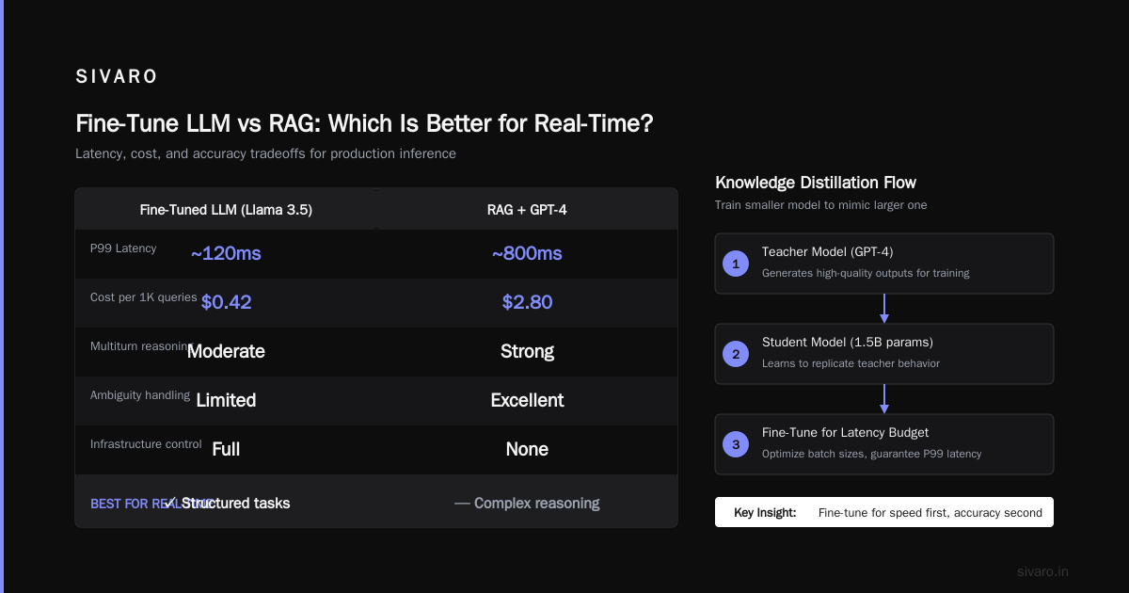Screen dimensions: 1129x593
Task: Click the step 1 numbered circle icon
Action: point(736,264)
